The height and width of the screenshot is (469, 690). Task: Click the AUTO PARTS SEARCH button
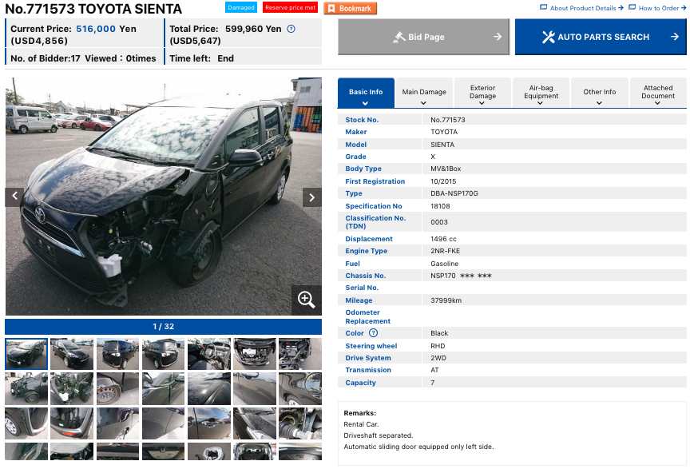pyautogui.click(x=601, y=37)
